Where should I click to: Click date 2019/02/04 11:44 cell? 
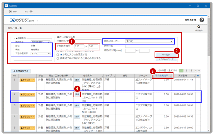183,80
